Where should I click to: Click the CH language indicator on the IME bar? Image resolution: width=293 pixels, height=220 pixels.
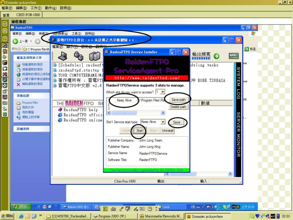pos(105,209)
